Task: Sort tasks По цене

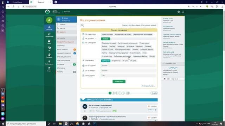Action: 125,61
